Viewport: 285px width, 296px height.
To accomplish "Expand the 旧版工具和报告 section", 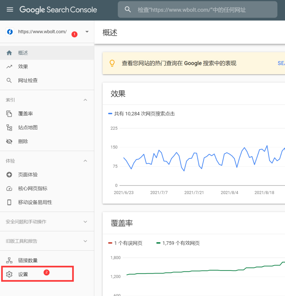I will pyautogui.click(x=85, y=241).
